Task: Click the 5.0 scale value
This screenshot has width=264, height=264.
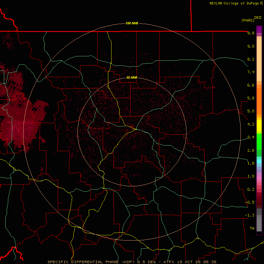Action: click(251, 111)
